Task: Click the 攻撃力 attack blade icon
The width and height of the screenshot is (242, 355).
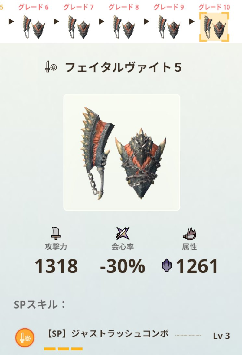Action: tap(56, 233)
